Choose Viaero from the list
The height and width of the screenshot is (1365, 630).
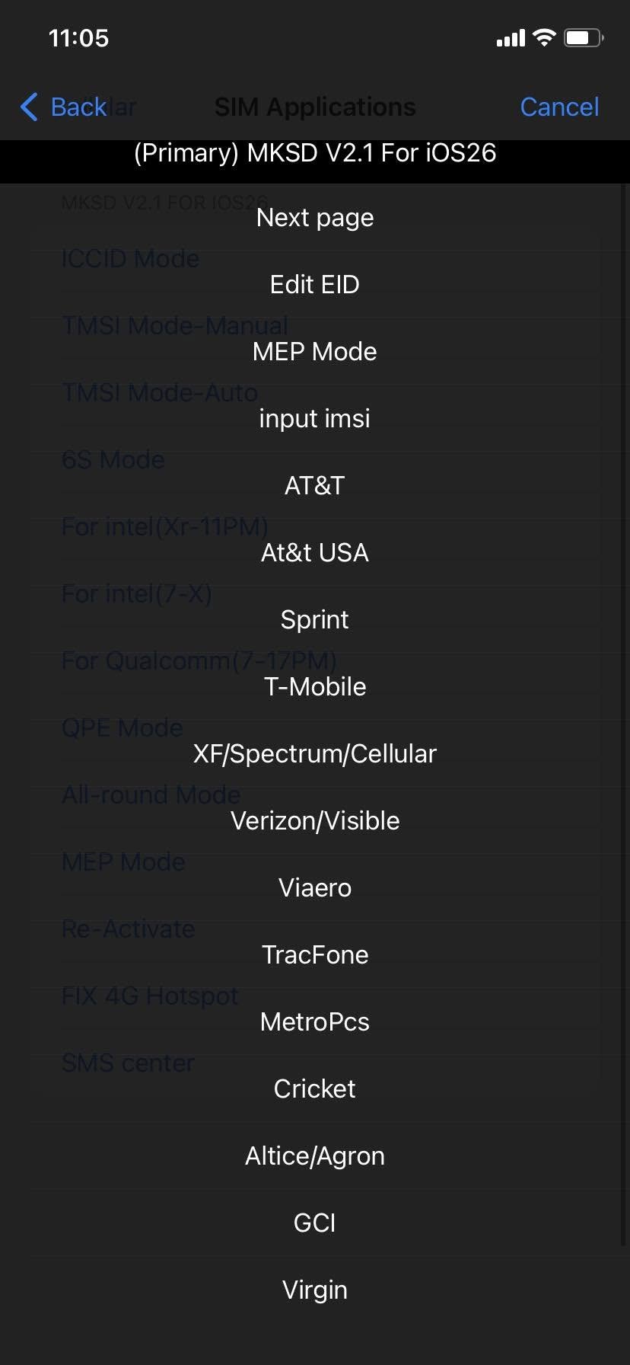click(315, 888)
